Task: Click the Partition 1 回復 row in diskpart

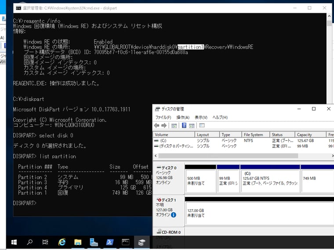Action: [x=85, y=193]
